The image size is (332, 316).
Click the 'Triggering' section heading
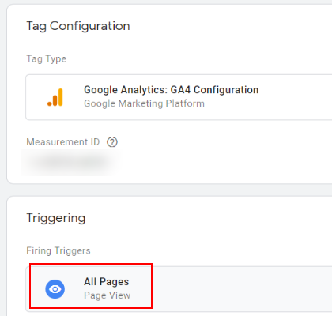pyautogui.click(x=56, y=218)
